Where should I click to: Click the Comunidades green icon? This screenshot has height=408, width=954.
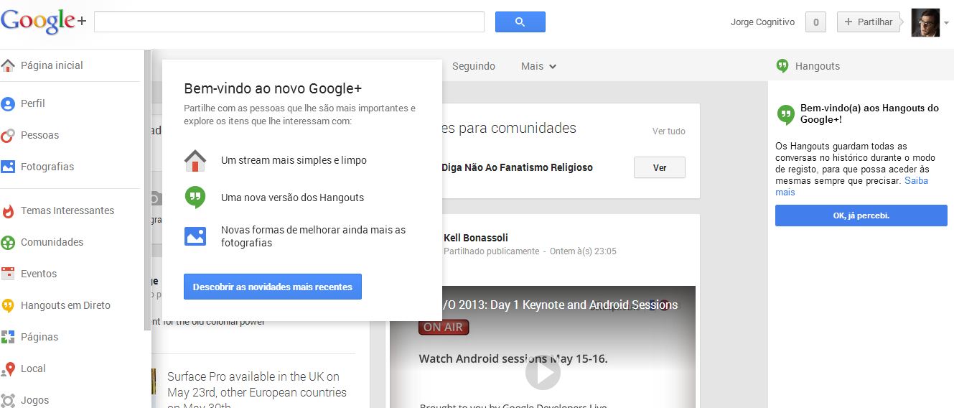pyautogui.click(x=8, y=242)
